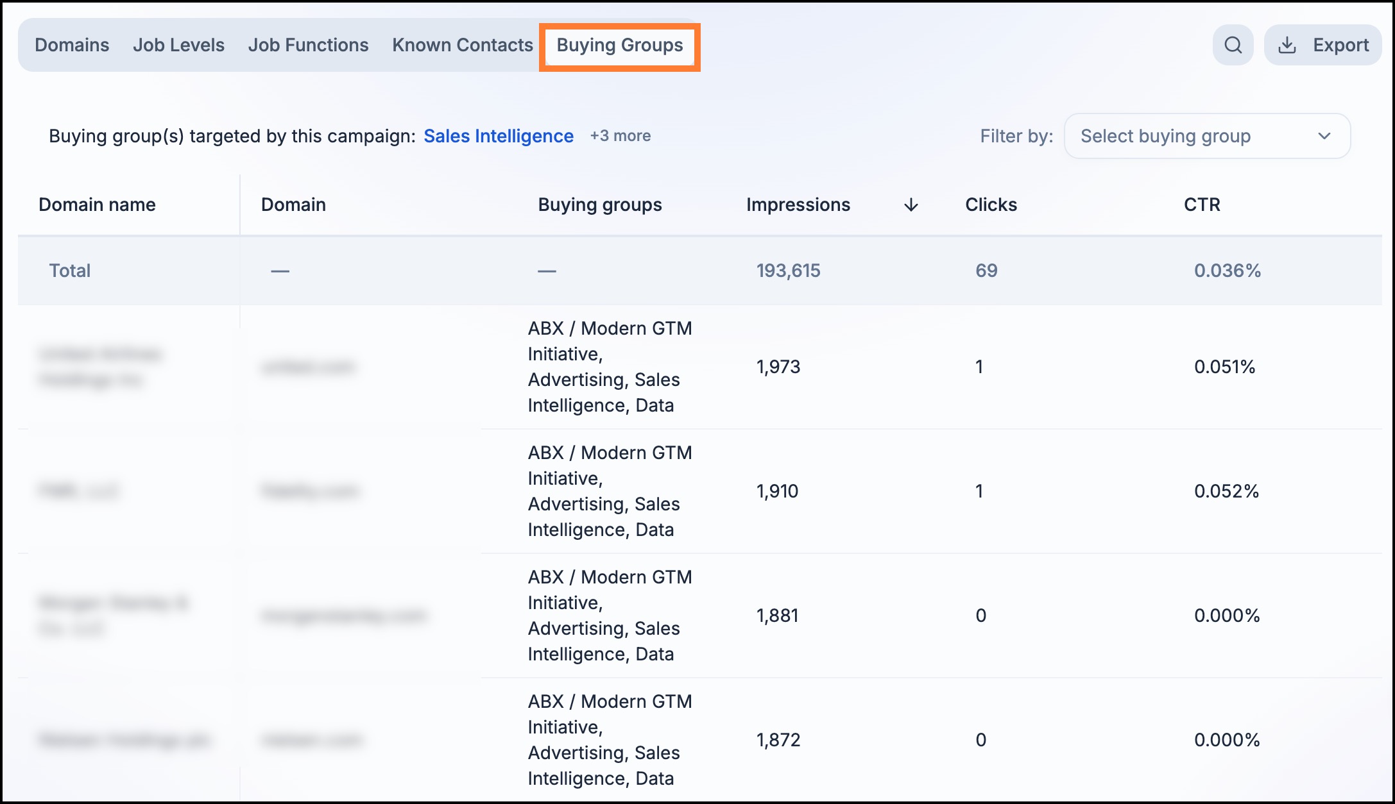The image size is (1395, 804).
Task: Click total CTR value 0.036%
Action: coord(1228,271)
